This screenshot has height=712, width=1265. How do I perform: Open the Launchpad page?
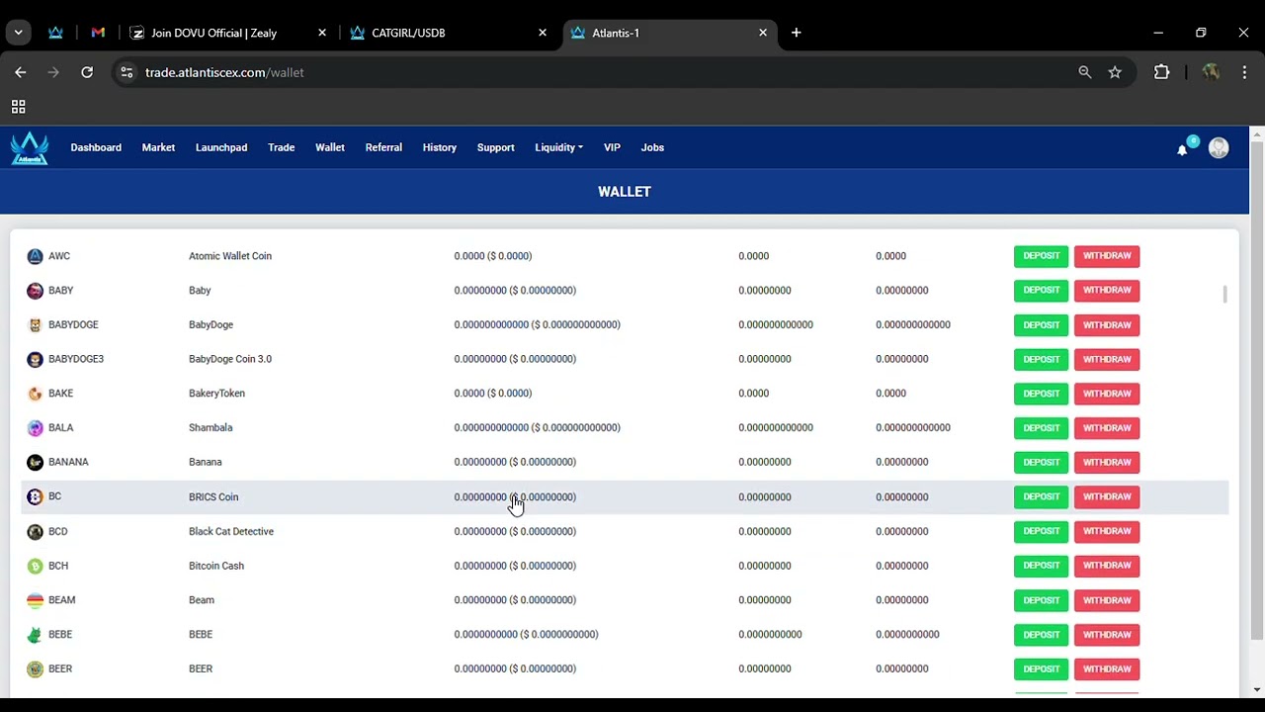pos(221,147)
